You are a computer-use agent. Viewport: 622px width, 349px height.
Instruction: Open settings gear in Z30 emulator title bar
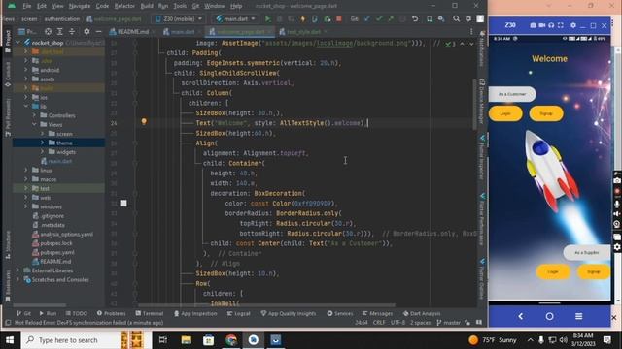coord(573,25)
